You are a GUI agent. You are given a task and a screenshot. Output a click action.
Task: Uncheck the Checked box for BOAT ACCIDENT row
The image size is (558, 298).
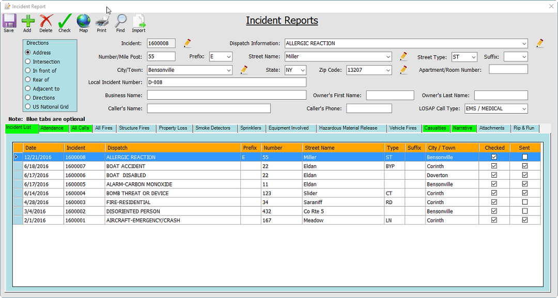(x=494, y=166)
